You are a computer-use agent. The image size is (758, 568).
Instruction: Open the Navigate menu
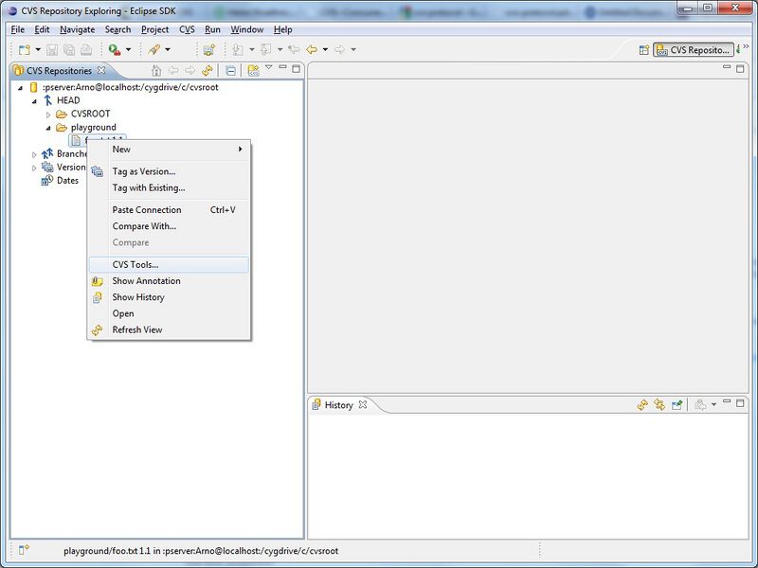78,29
